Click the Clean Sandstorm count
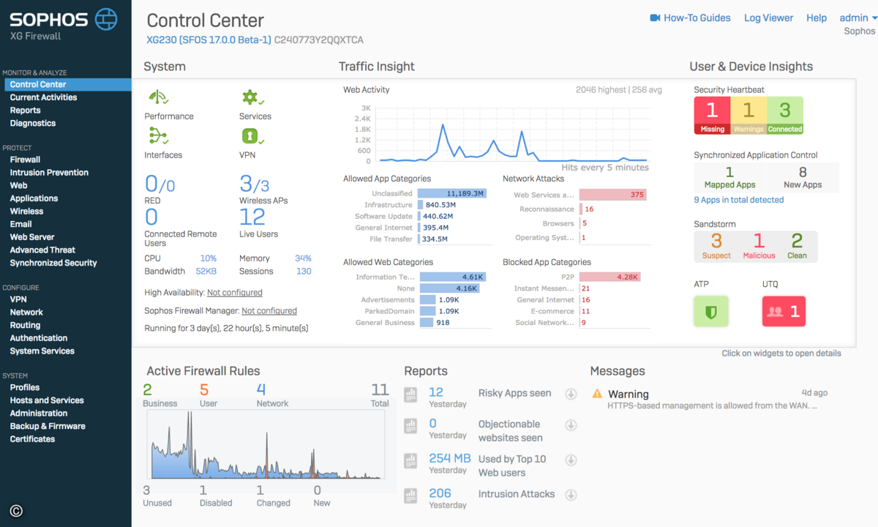The height and width of the screenshot is (527, 878). [797, 246]
